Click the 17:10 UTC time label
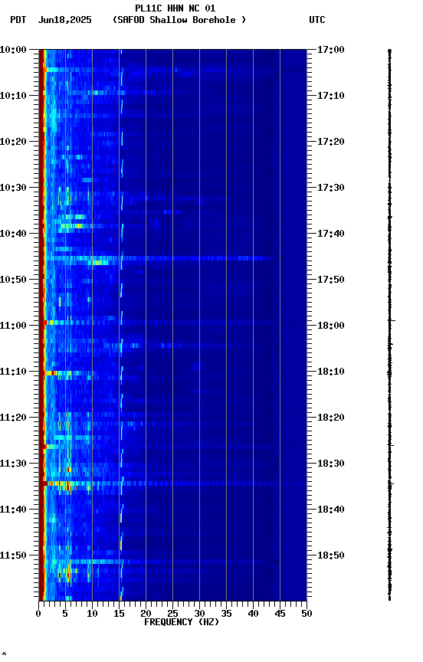The width and height of the screenshot is (423, 662). (x=331, y=96)
